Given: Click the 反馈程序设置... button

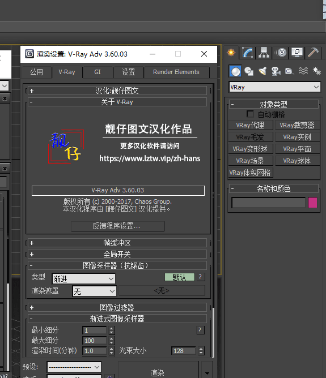Looking at the screenshot, I should tap(117, 226).
